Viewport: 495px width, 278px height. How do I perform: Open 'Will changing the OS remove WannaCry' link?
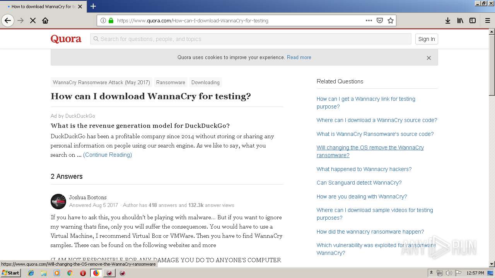click(x=370, y=151)
